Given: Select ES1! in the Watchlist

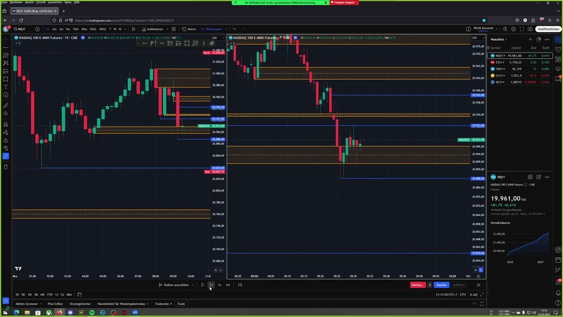Looking at the screenshot, I should [x=520, y=62].
